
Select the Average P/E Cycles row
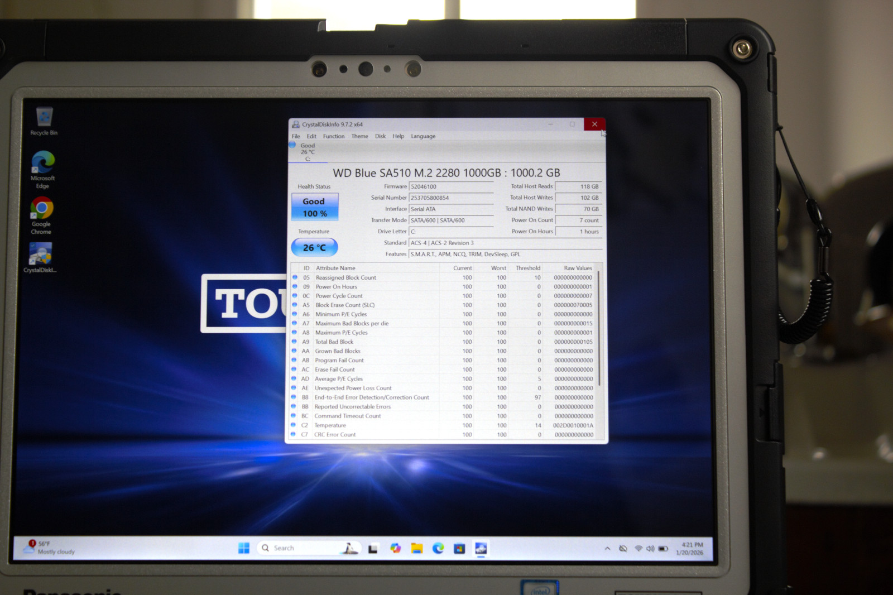coord(443,379)
